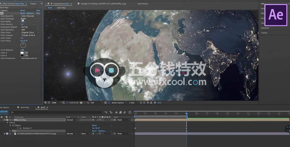Click the Color B eyedropper button
This screenshot has width=290, height=147.
click(x=26, y=55)
